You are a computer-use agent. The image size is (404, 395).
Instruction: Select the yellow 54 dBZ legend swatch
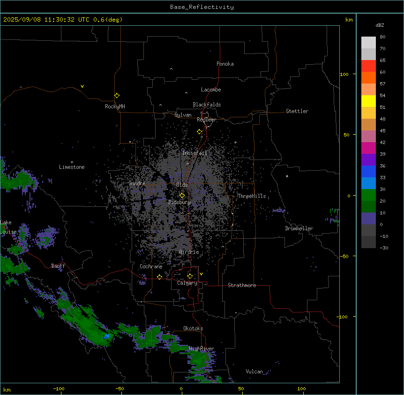click(x=368, y=101)
